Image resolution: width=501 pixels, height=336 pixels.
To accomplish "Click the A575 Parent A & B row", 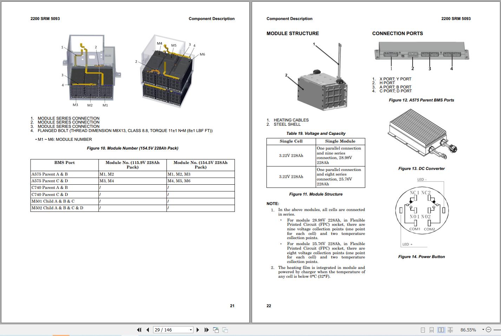I will coord(132,174).
